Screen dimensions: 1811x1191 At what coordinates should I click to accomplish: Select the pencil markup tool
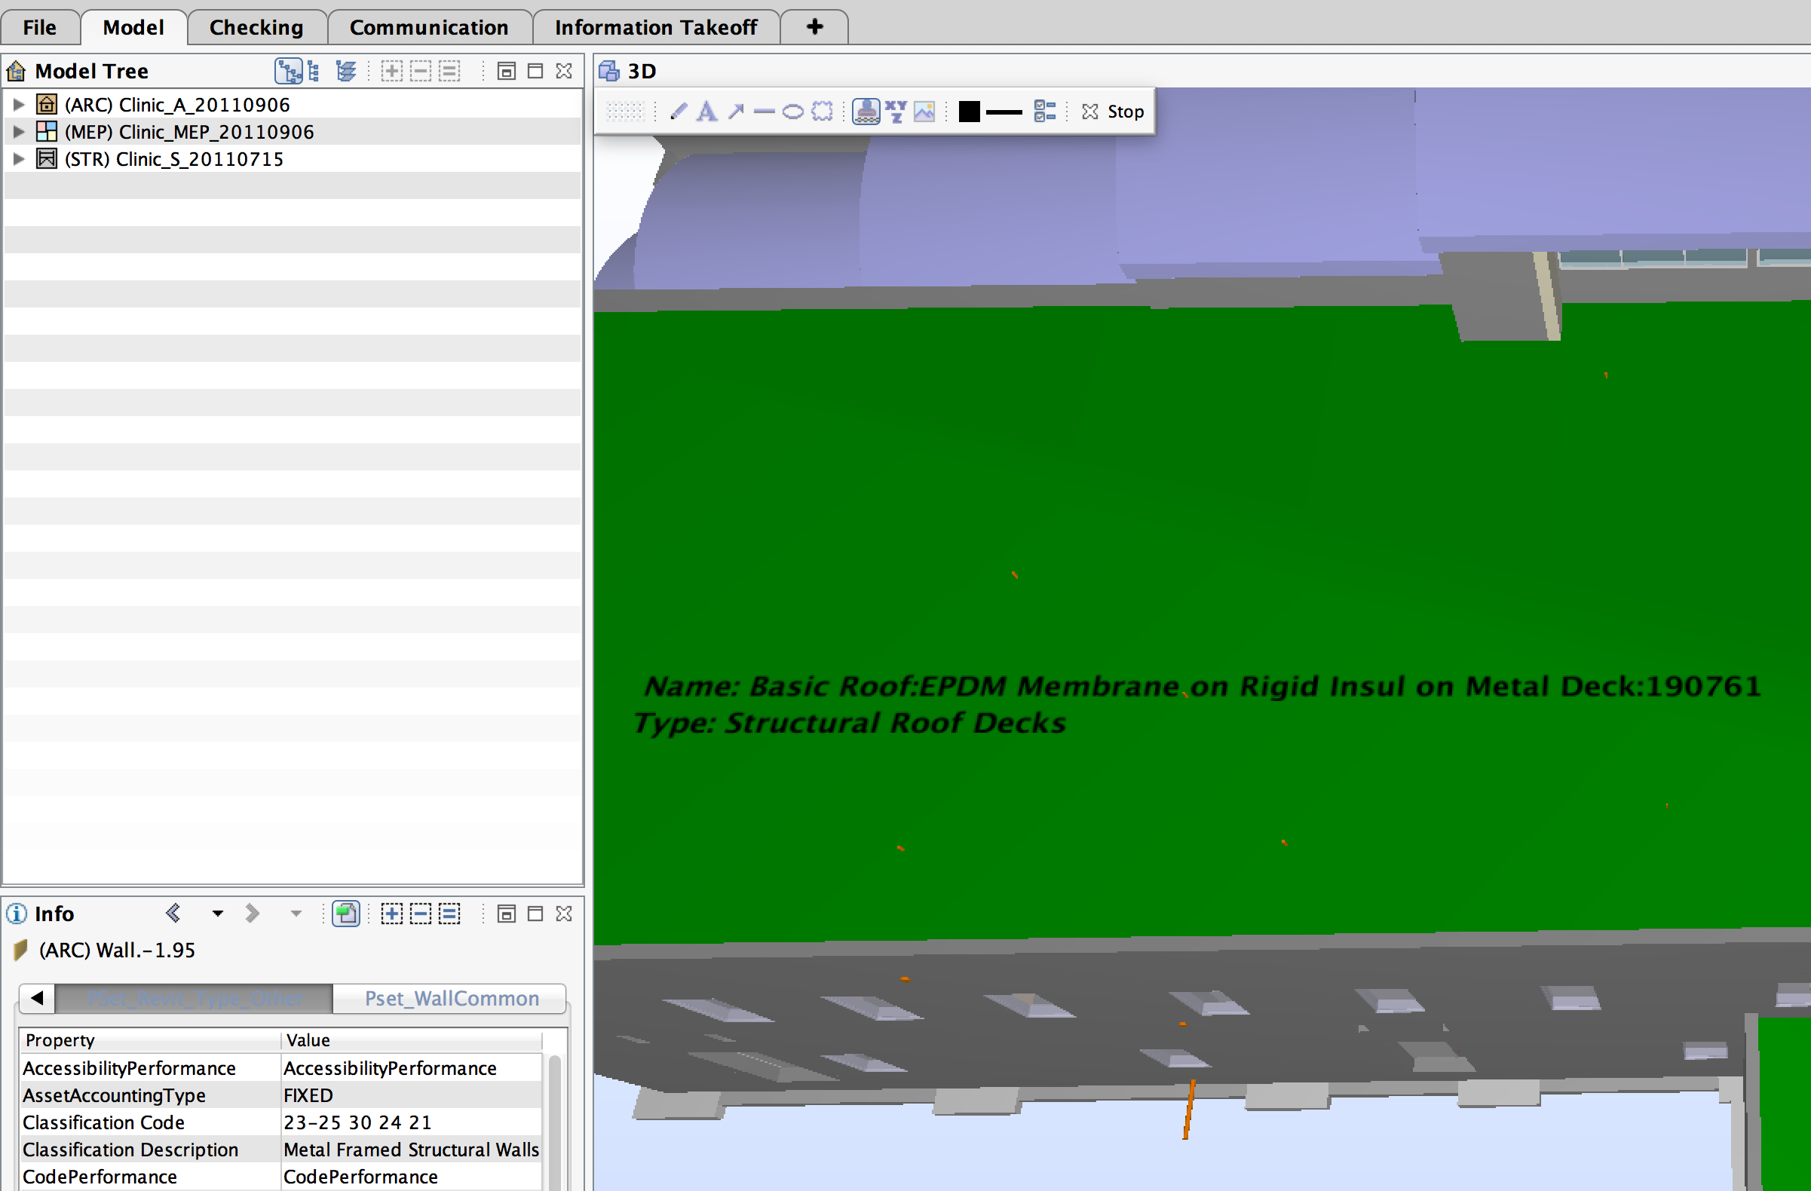[678, 111]
